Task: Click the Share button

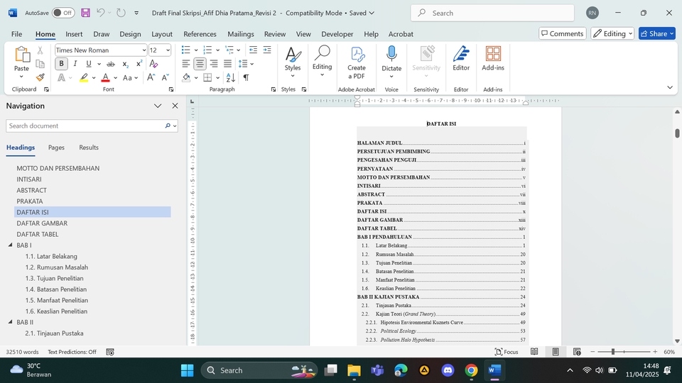Action: click(x=656, y=33)
